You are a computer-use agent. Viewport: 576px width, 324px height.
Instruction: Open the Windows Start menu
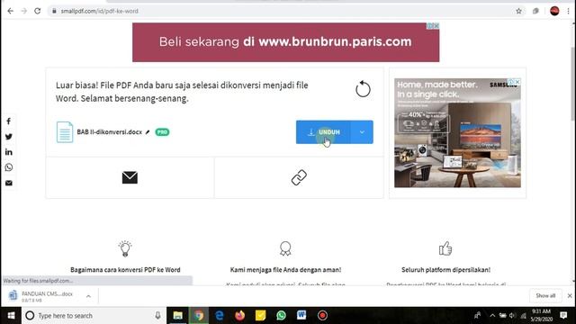tap(11, 316)
